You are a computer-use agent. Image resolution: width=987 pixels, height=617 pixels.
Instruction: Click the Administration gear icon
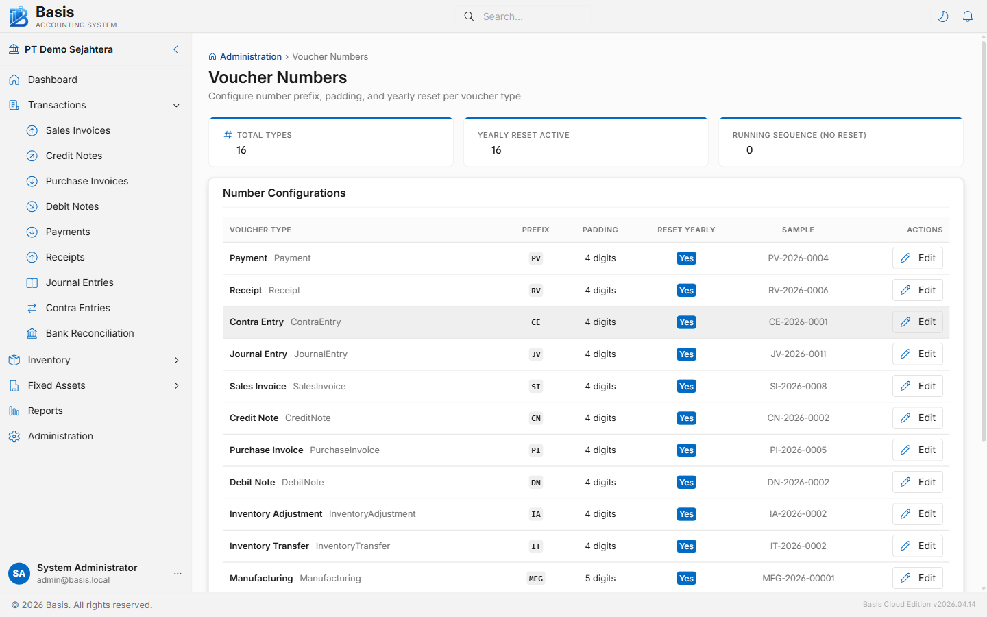(14, 436)
